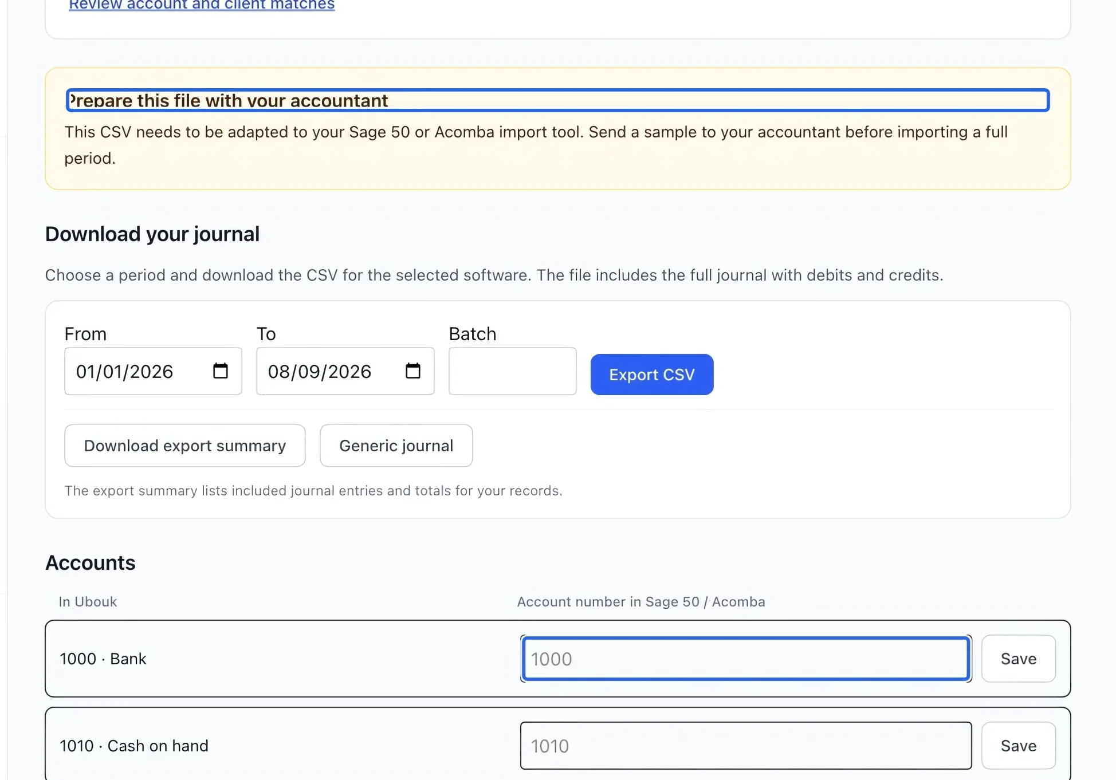The height and width of the screenshot is (780, 1116).
Task: Save the 1000 · Bank account mapping
Action: (x=1019, y=659)
